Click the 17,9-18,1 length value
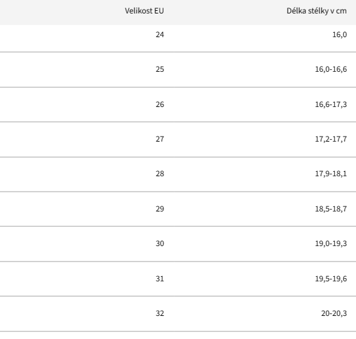This screenshot has width=356, height=339. [331, 174]
